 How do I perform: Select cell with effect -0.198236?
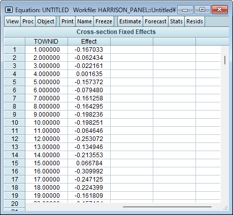pos(89,115)
